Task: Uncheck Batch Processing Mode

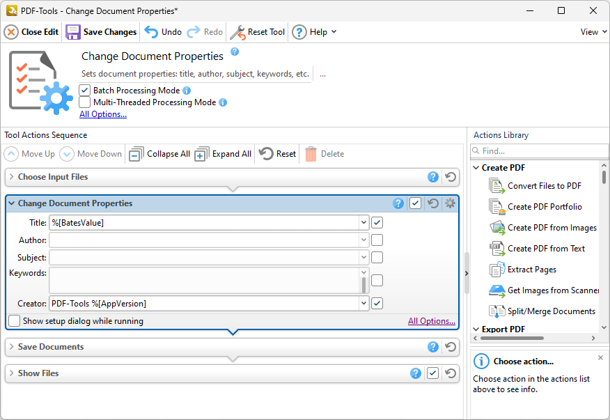Action: click(84, 91)
